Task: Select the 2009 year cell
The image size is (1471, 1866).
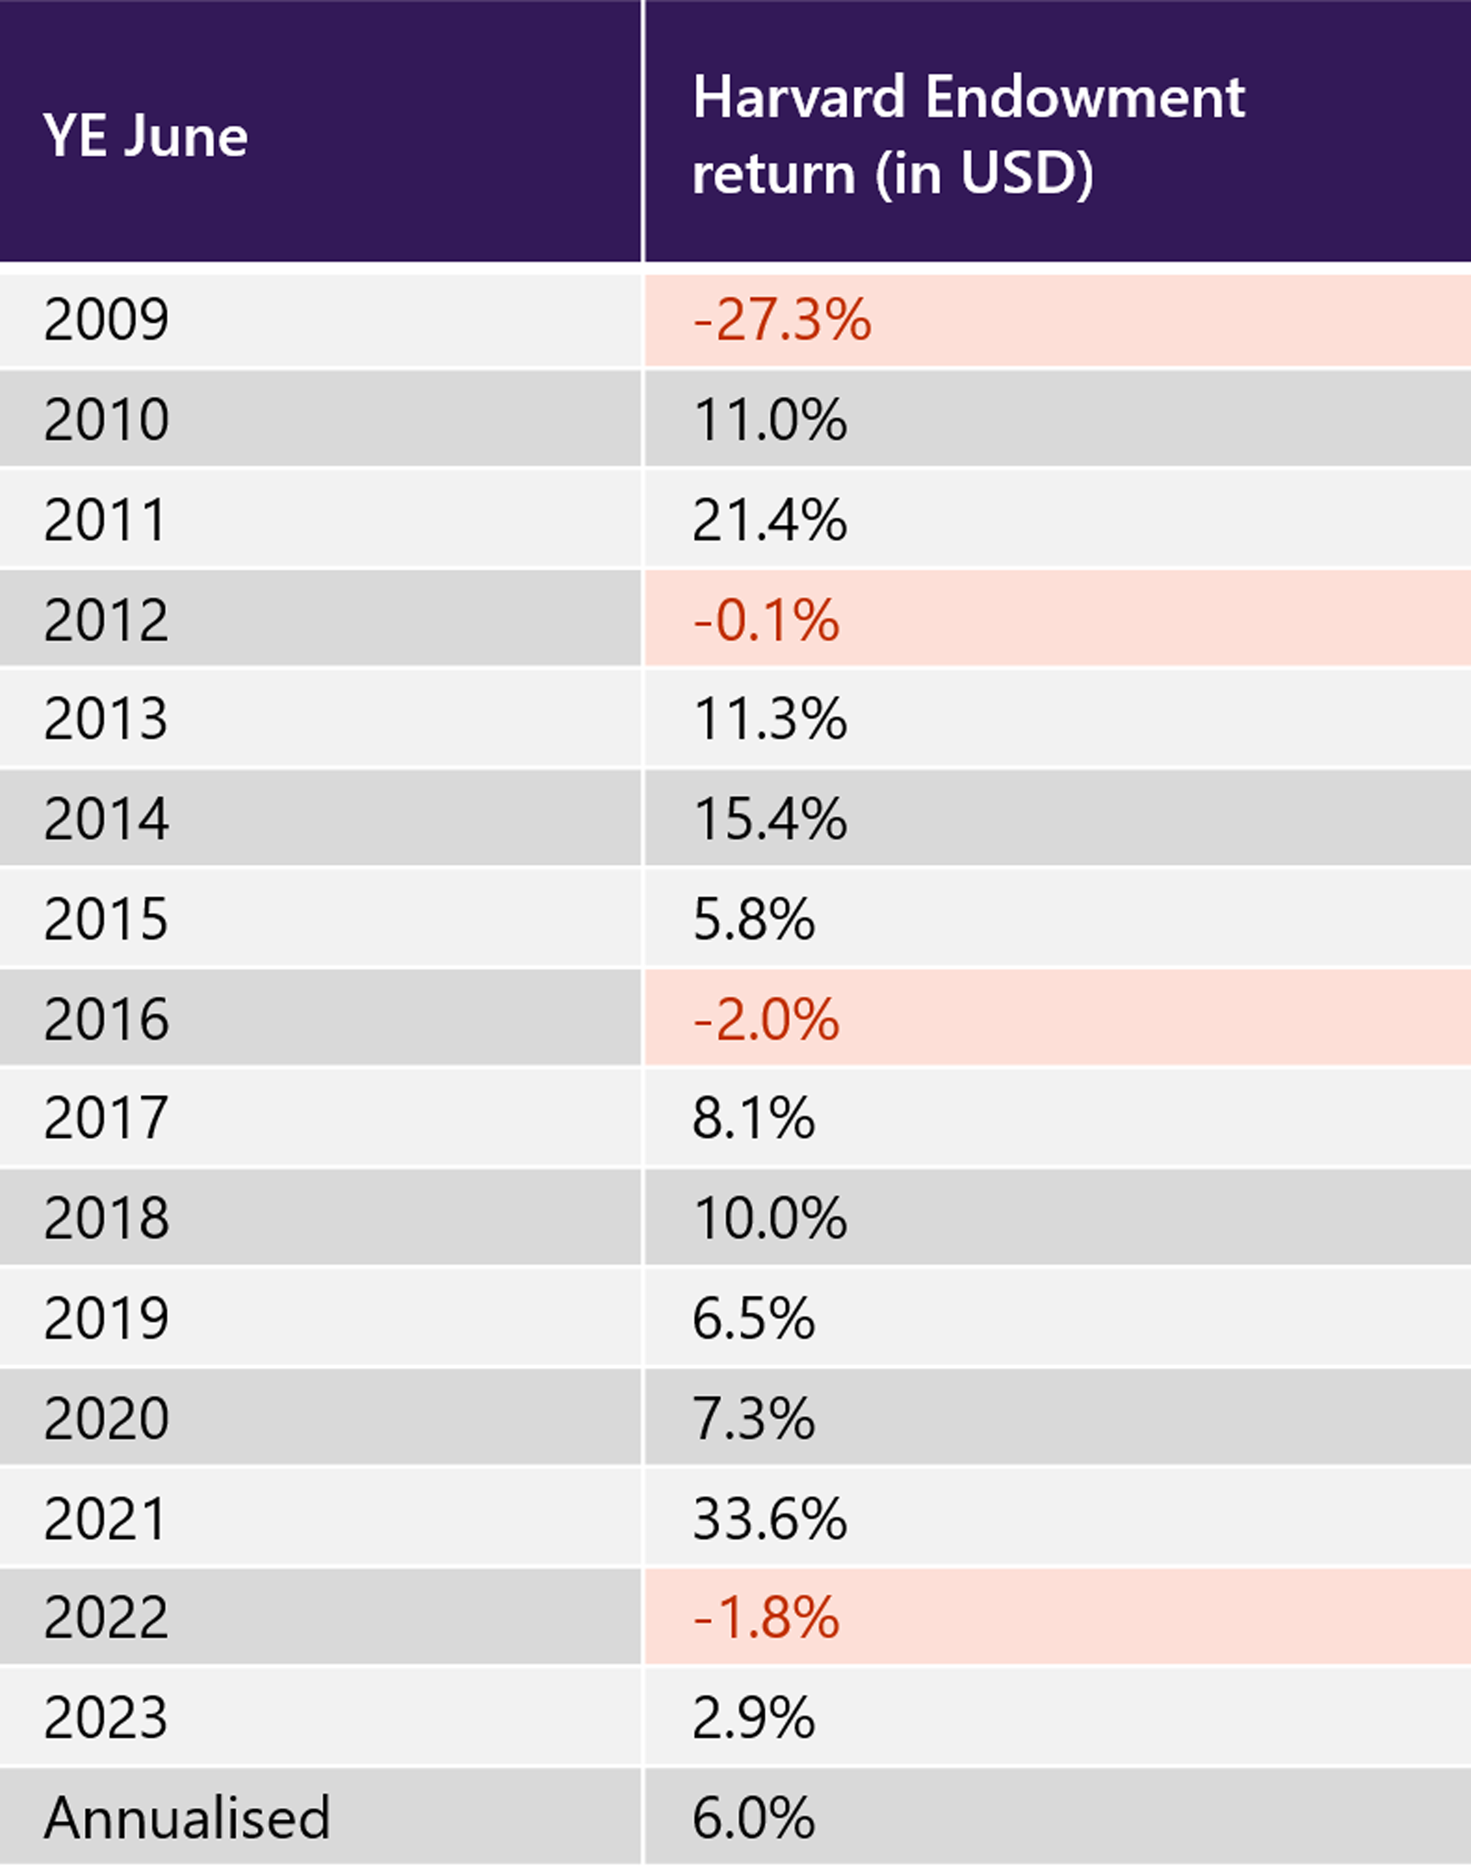Action: (107, 319)
